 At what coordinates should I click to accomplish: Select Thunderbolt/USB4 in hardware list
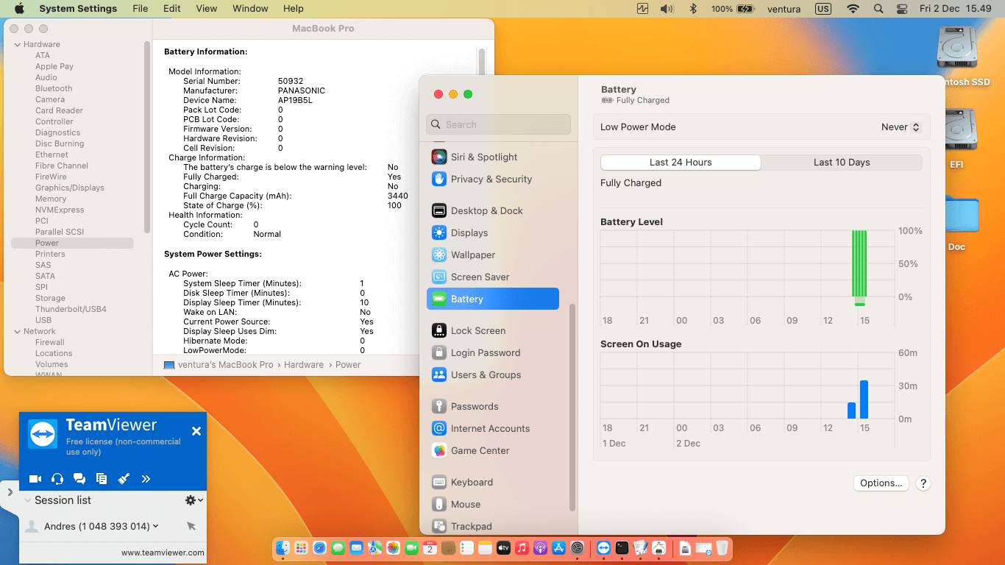point(72,309)
